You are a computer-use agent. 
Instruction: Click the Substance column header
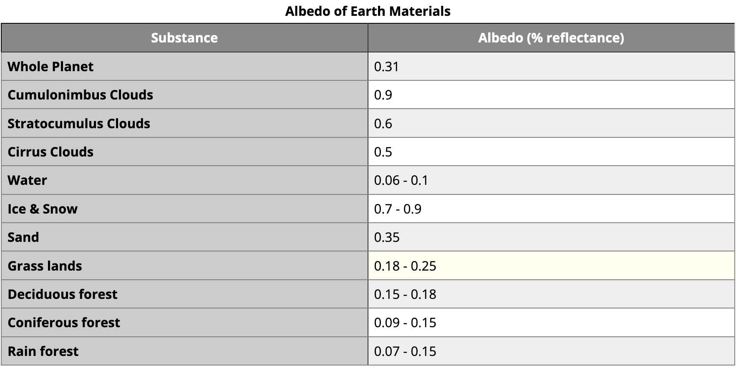pyautogui.click(x=184, y=38)
